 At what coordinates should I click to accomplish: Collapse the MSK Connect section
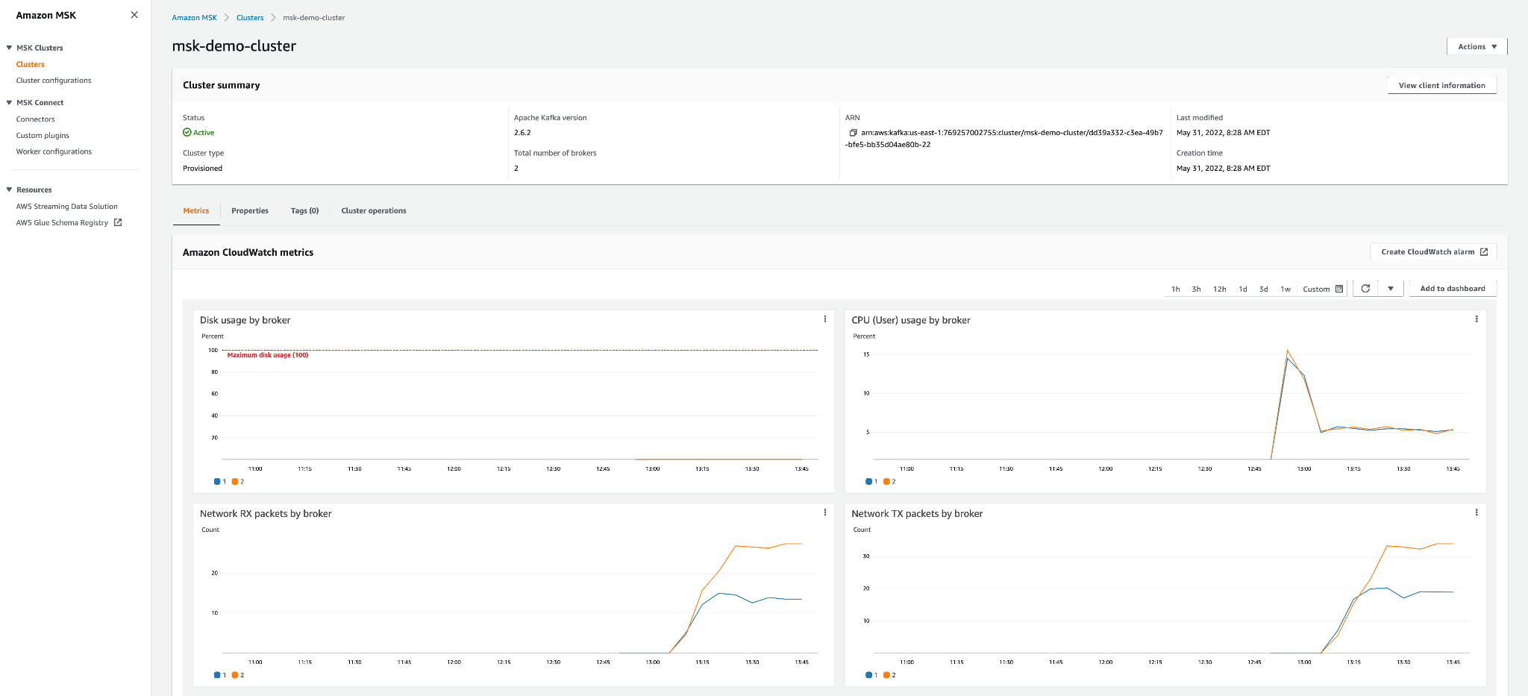point(9,102)
